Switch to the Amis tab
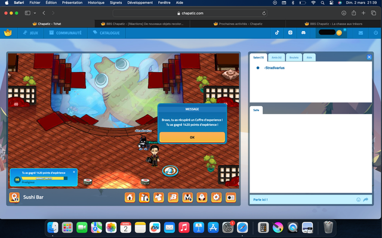Screen dimensions: 382x238 pyautogui.click(x=276, y=57)
